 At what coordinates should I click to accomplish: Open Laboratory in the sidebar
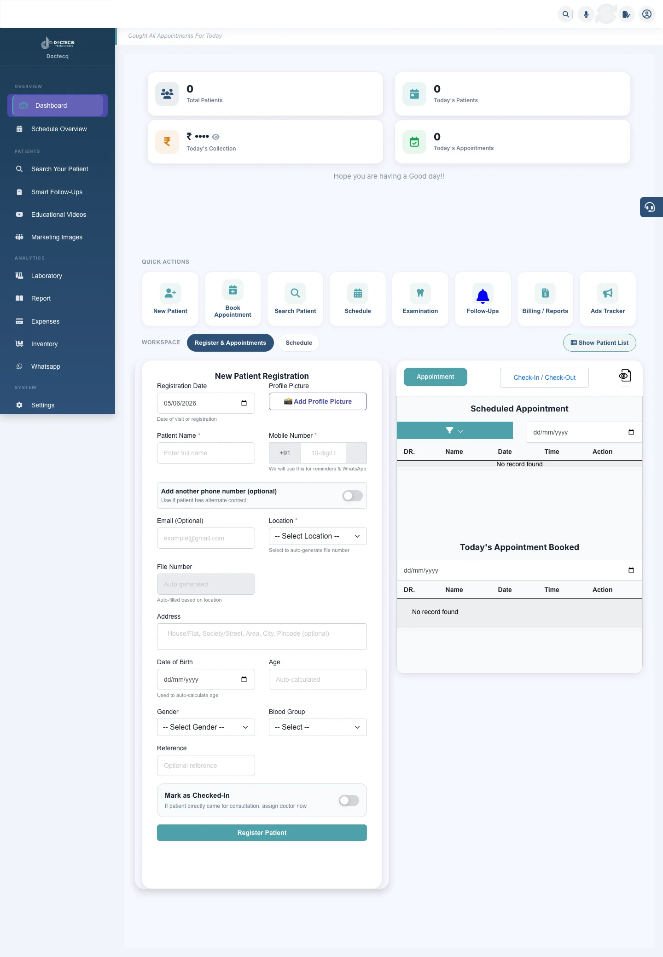pos(58,276)
